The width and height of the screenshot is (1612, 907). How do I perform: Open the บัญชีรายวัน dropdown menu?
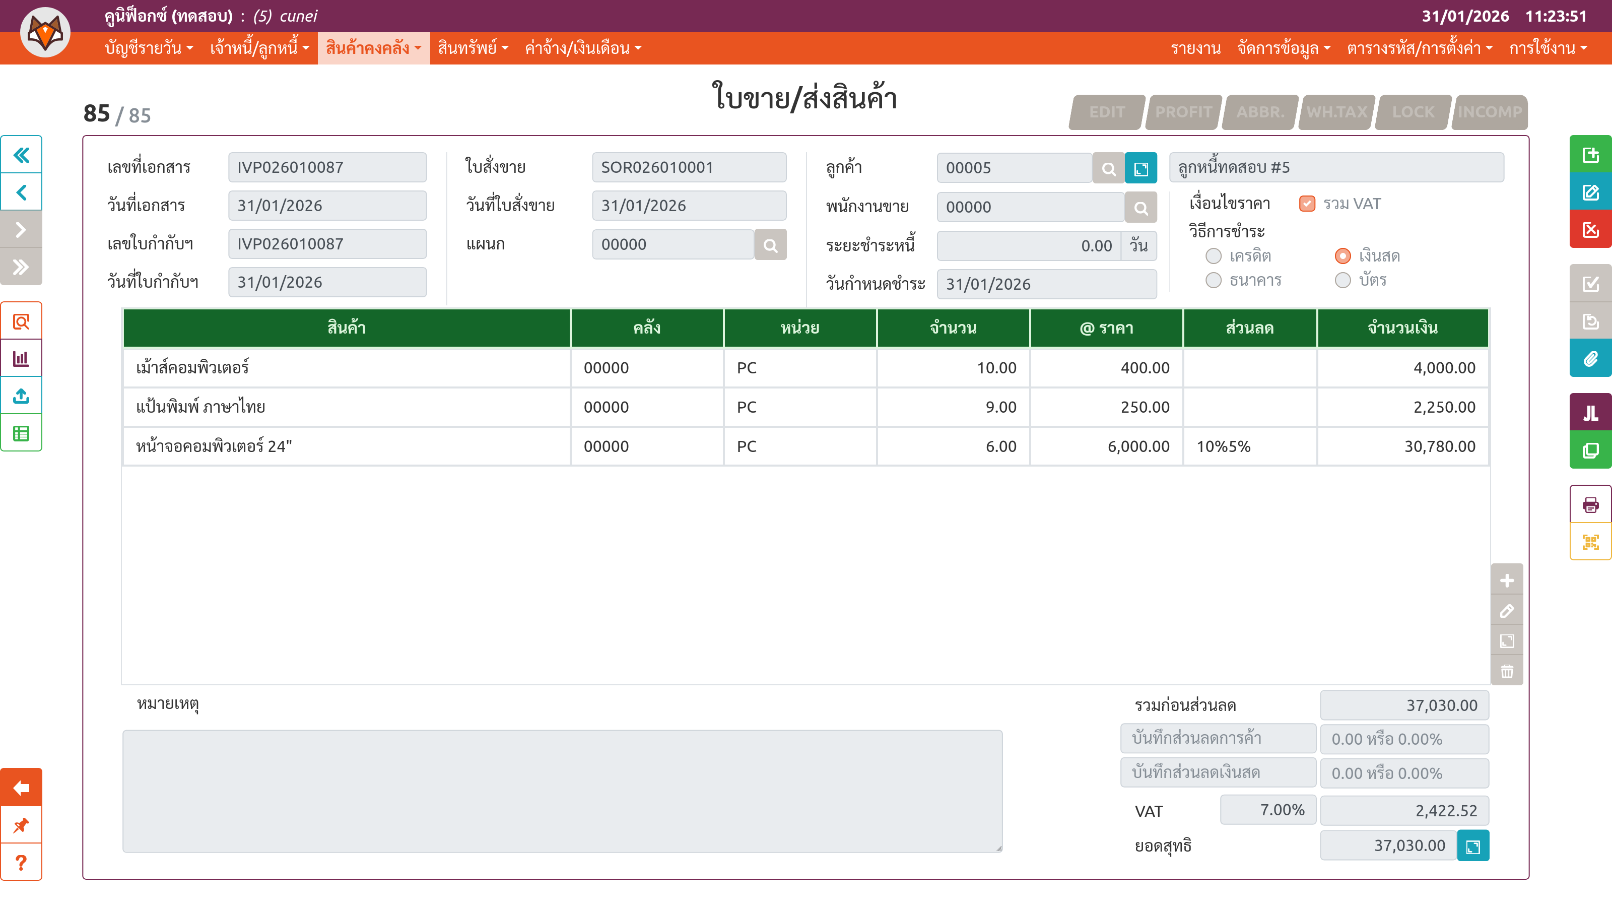[149, 48]
